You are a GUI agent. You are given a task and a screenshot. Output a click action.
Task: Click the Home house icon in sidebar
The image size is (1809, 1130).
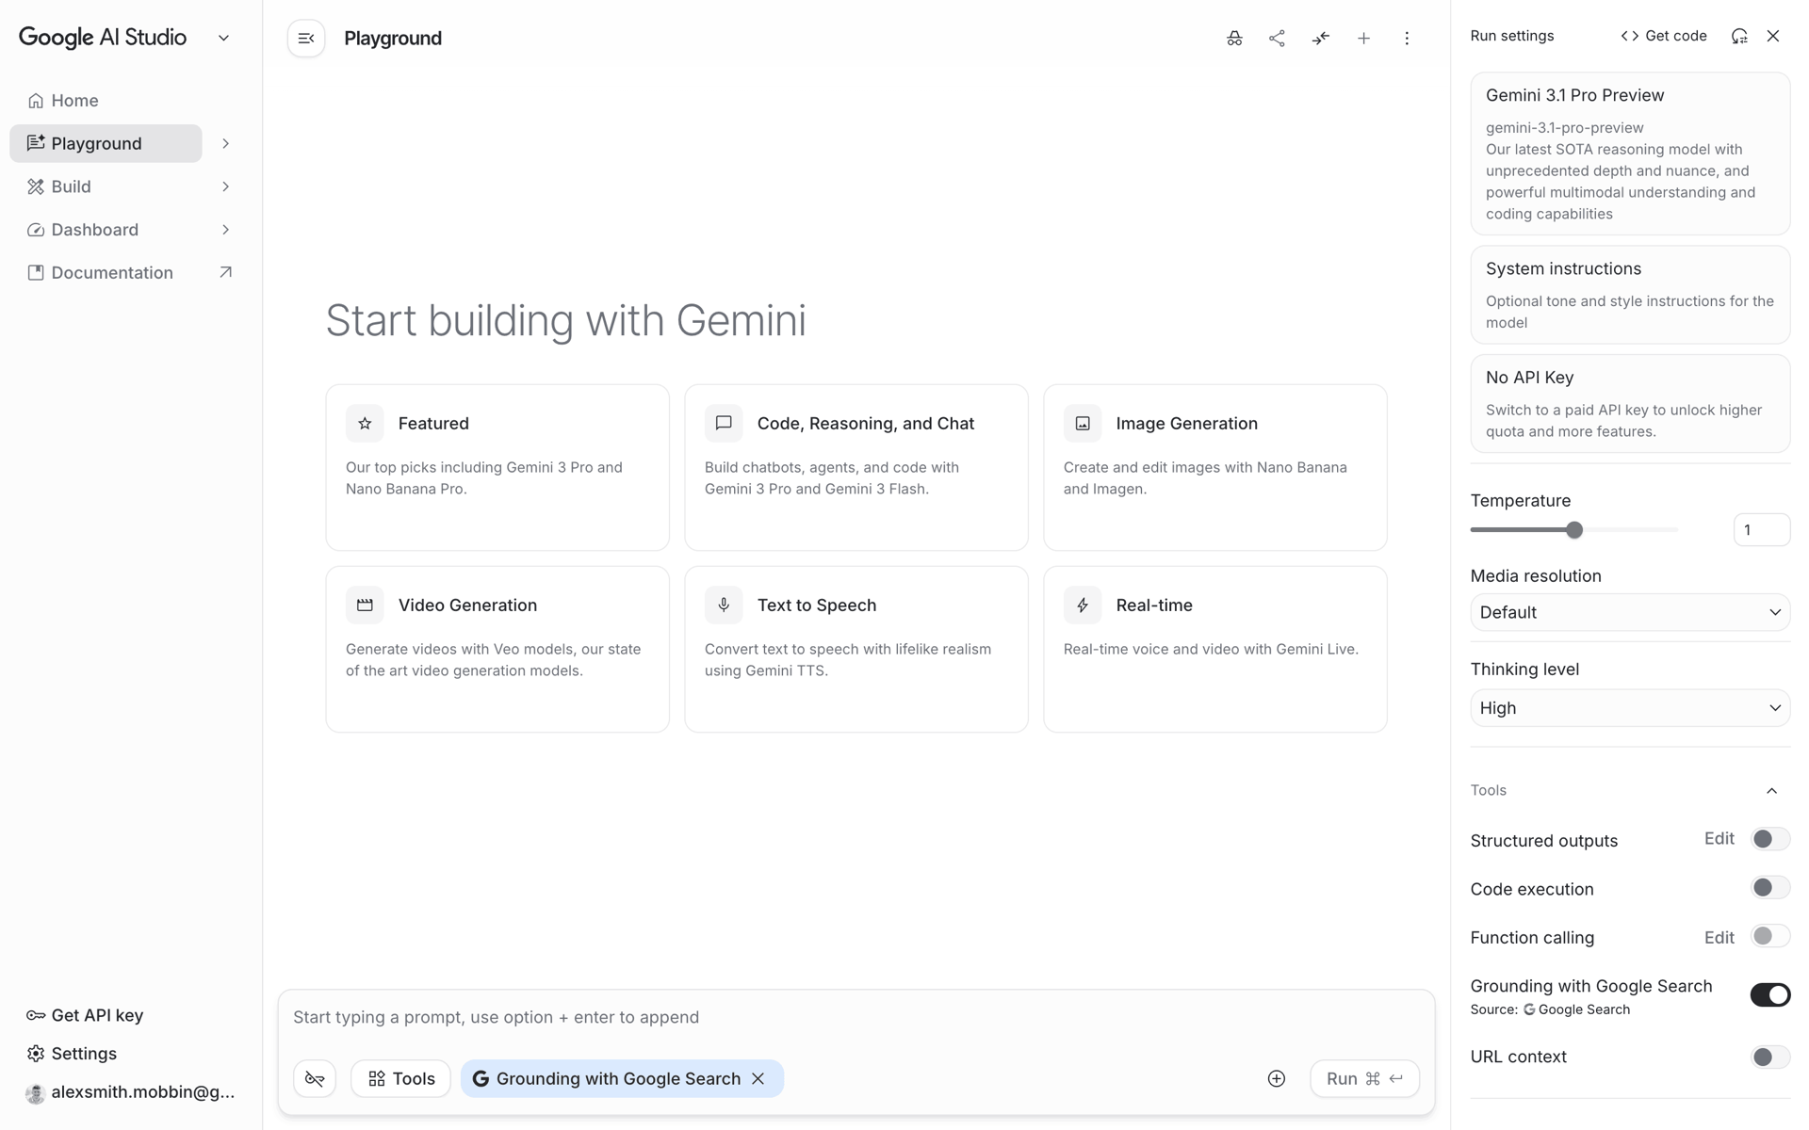(36, 101)
